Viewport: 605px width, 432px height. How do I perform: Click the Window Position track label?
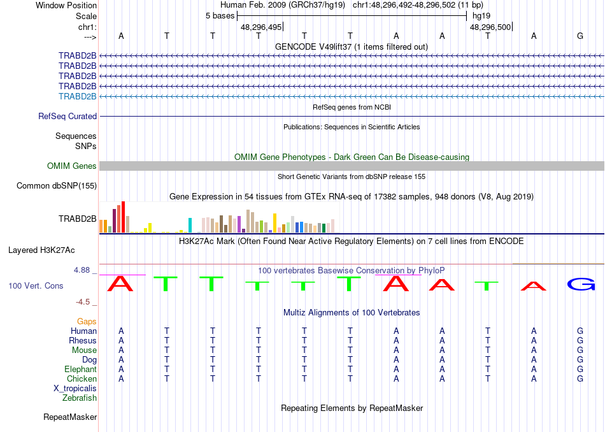pyautogui.click(x=66, y=5)
